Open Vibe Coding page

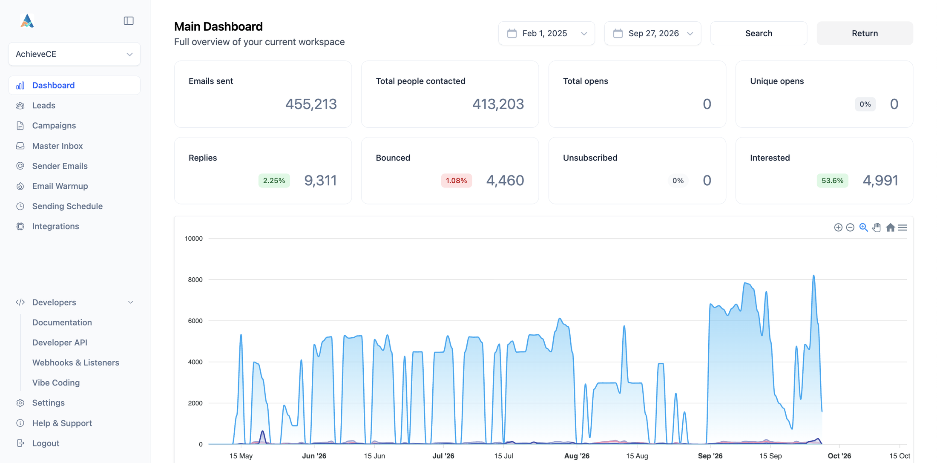[x=56, y=382]
